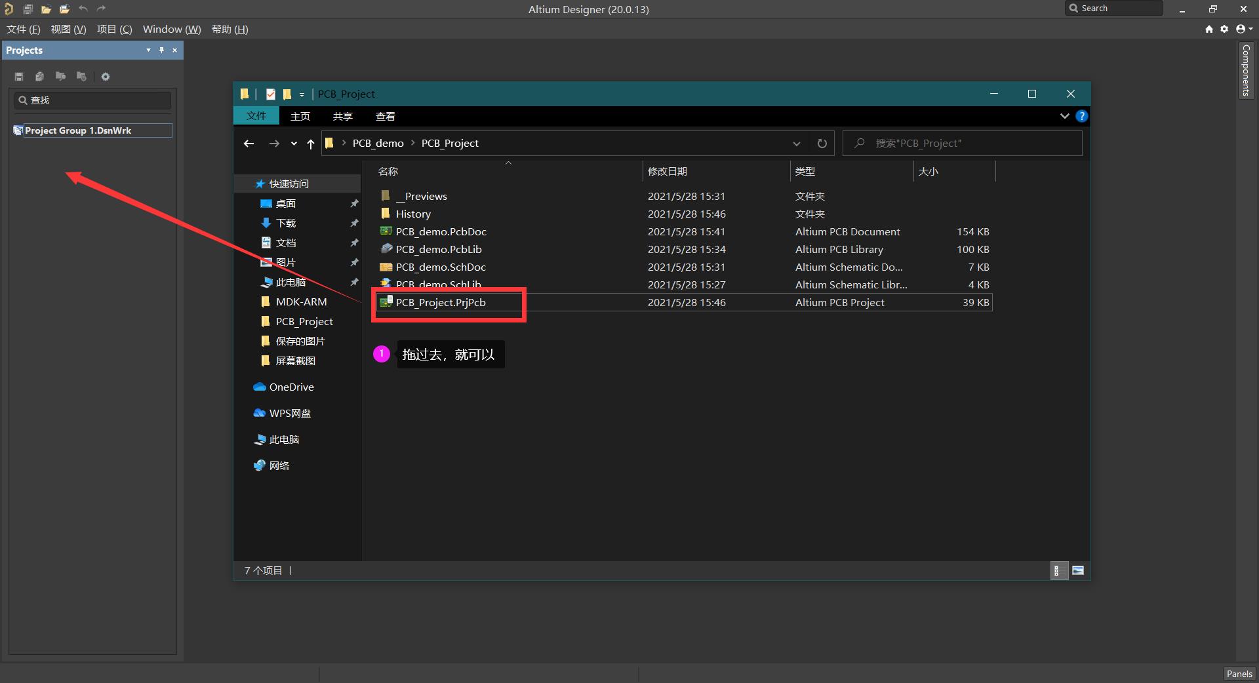Click the Projects panel search field

[92, 100]
